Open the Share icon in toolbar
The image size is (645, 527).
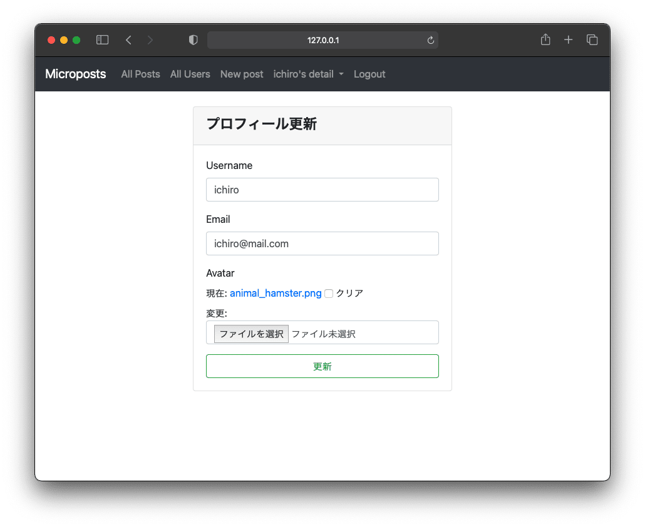pyautogui.click(x=545, y=39)
